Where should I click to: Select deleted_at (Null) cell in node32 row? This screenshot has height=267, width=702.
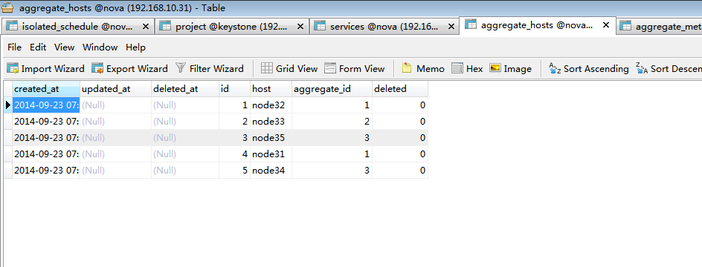point(185,105)
